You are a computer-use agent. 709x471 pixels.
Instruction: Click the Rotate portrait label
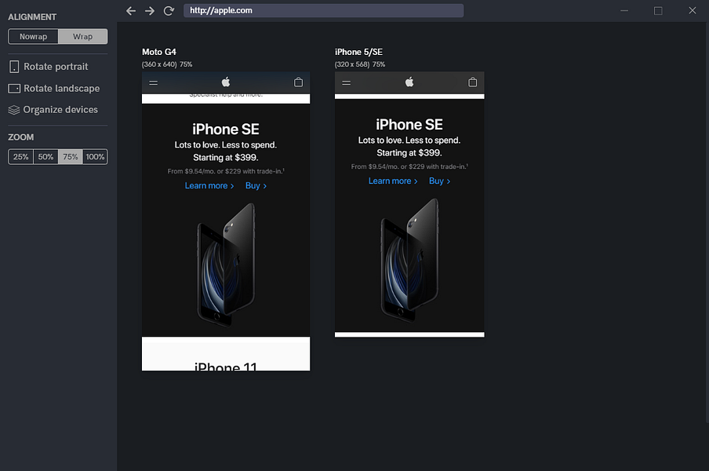pos(56,67)
